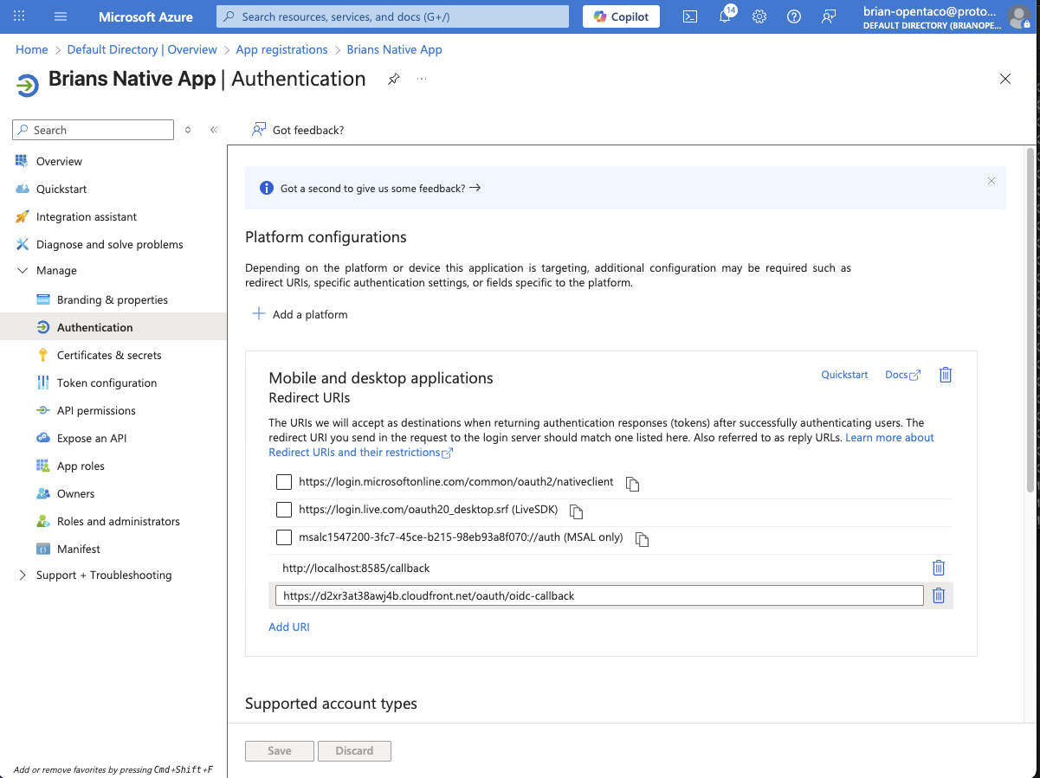Image resolution: width=1040 pixels, height=778 pixels.
Task: Select the MSAL only redirect URI checkbox
Action: (283, 537)
